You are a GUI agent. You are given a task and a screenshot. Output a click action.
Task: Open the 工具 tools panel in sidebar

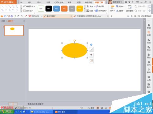coord(149,78)
